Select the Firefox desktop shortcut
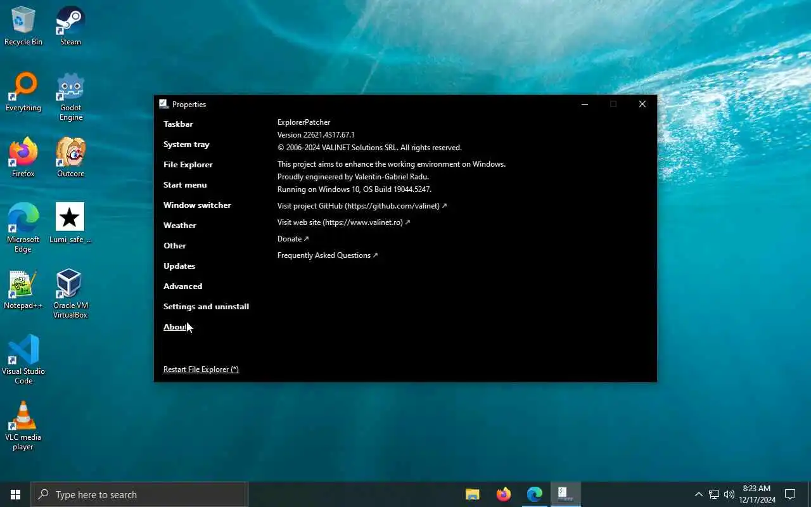 tap(23, 158)
